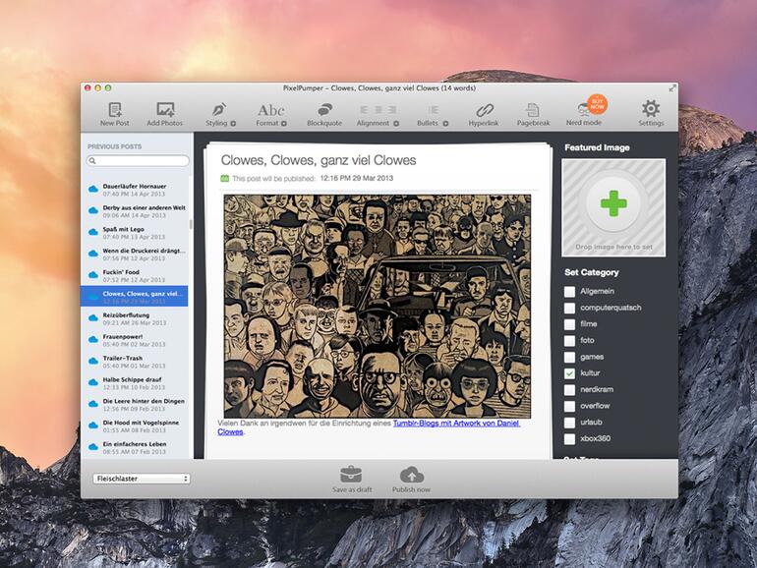Uncheck the kultur category
The width and height of the screenshot is (757, 568).
(569, 373)
